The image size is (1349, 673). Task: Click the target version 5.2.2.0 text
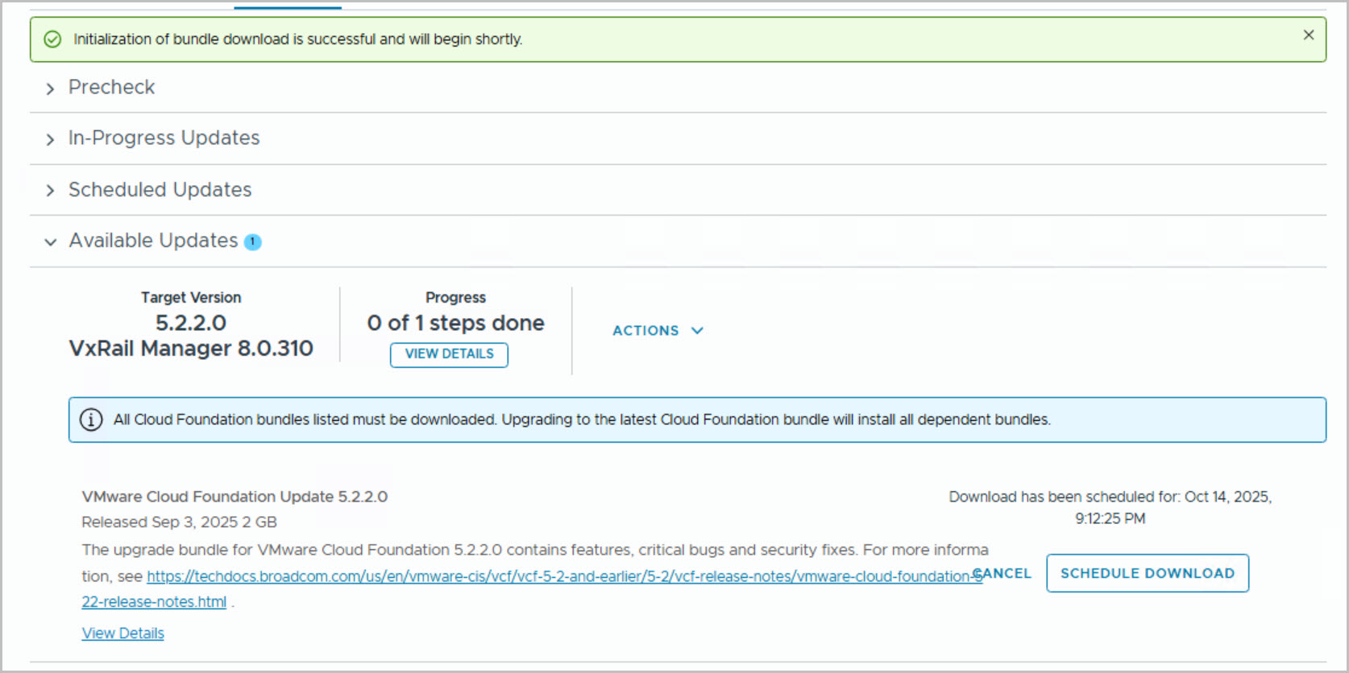190,323
